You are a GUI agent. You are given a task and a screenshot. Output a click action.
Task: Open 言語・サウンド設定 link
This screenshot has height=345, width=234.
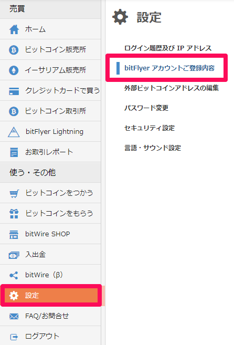(x=153, y=148)
